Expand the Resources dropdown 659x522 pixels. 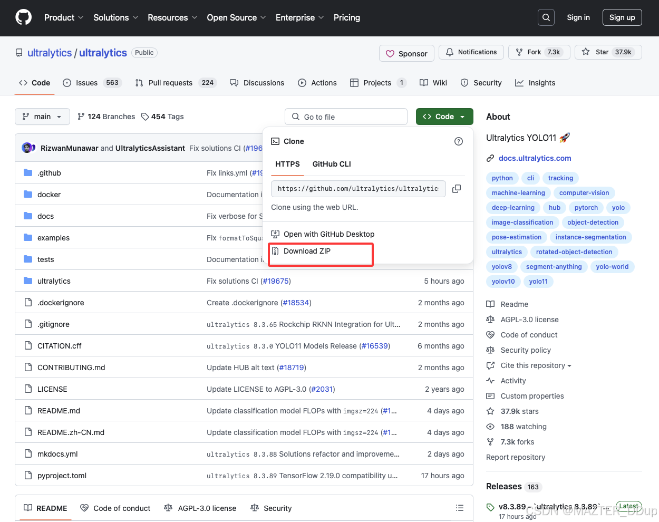pos(173,17)
